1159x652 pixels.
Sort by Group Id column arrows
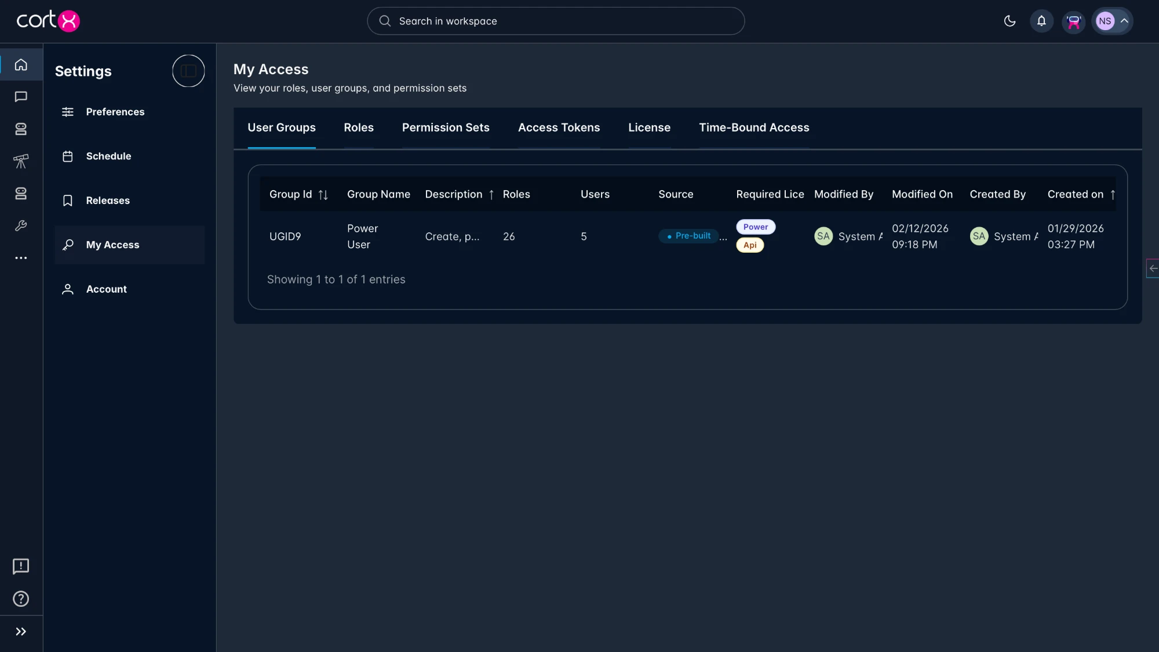(323, 195)
